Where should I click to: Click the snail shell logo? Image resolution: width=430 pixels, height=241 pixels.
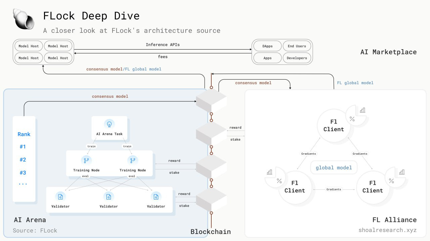[x=24, y=19]
